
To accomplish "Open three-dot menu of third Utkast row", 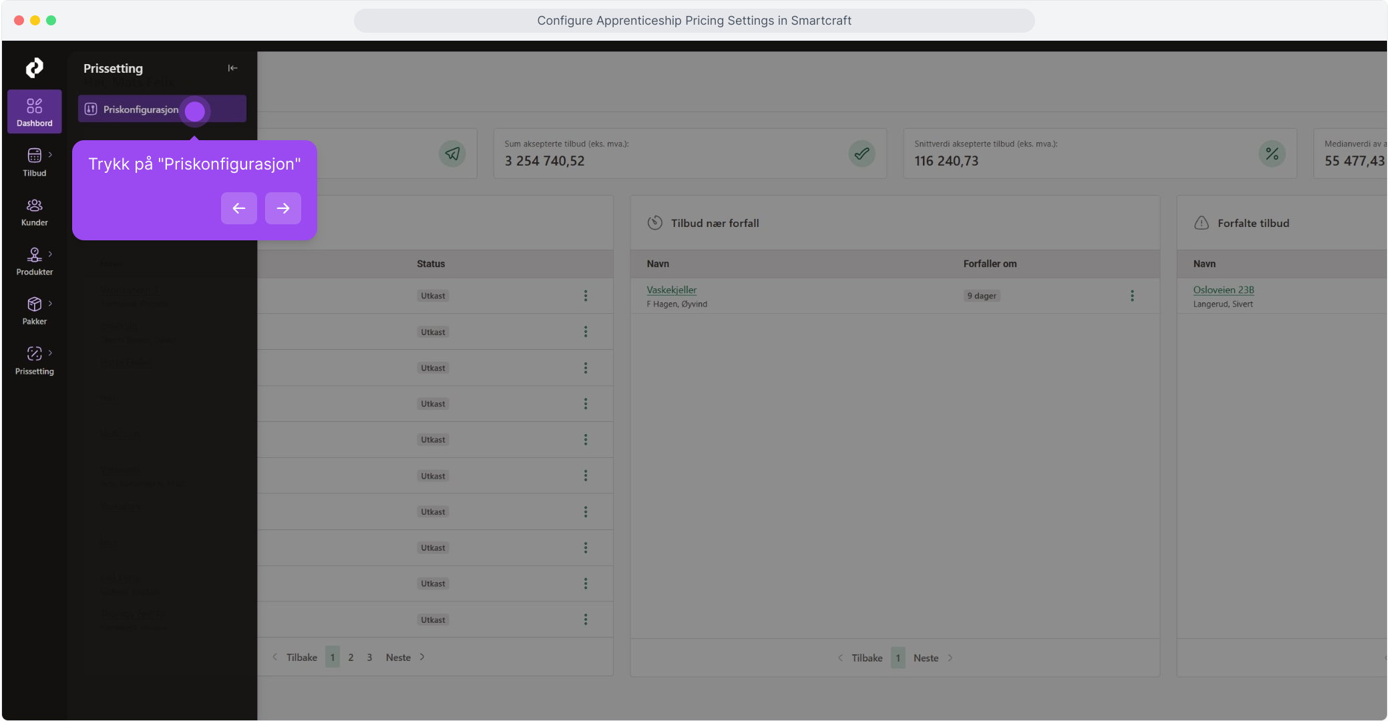I will 586,368.
